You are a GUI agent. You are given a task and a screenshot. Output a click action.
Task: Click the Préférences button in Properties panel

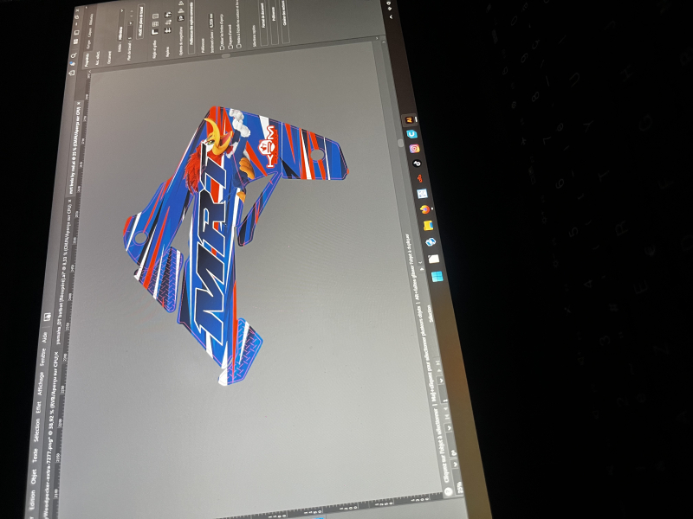[273, 22]
